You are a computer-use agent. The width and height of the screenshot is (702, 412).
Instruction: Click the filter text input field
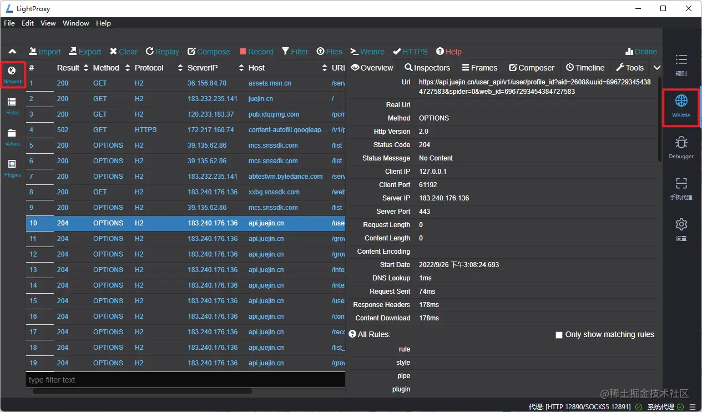(x=185, y=380)
